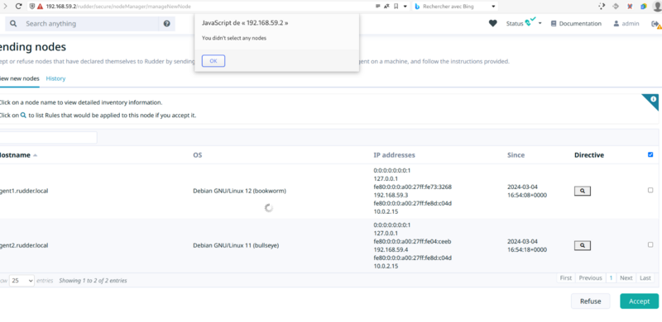The width and height of the screenshot is (662, 322).
Task: Click the Documentation book icon
Action: pos(554,24)
